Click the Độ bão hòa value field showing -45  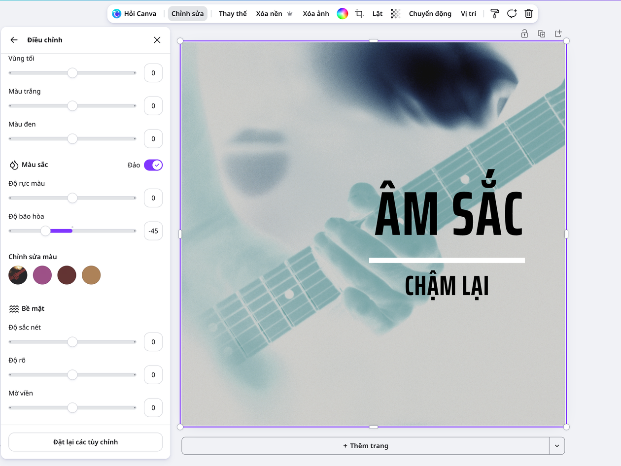point(153,231)
